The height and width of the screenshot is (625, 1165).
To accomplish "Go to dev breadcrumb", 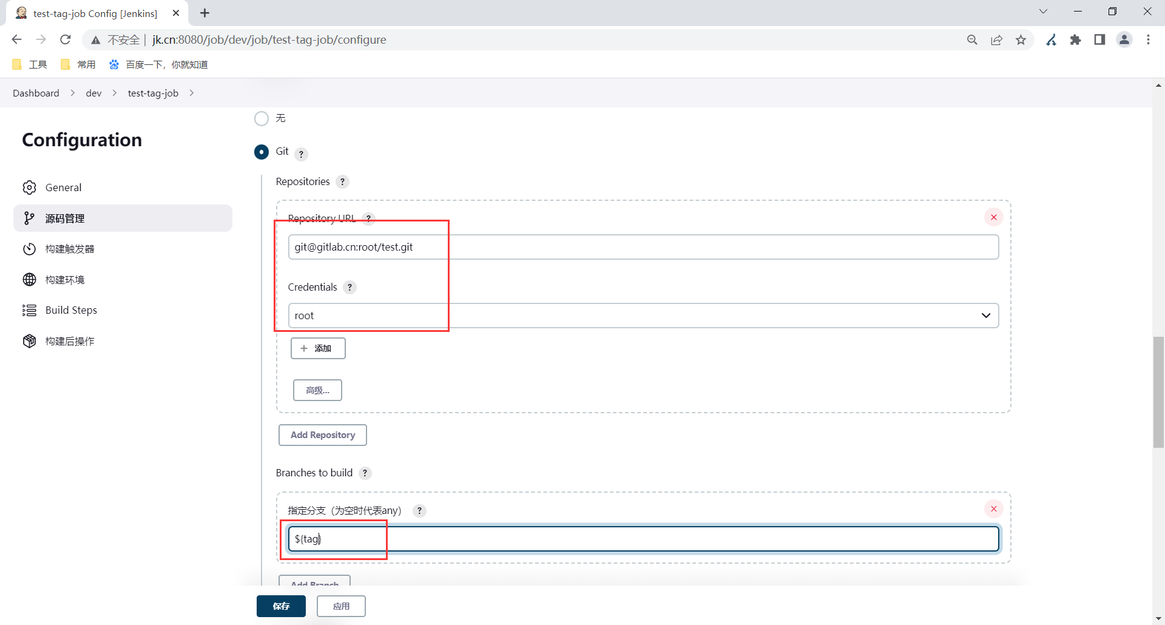I will click(93, 93).
